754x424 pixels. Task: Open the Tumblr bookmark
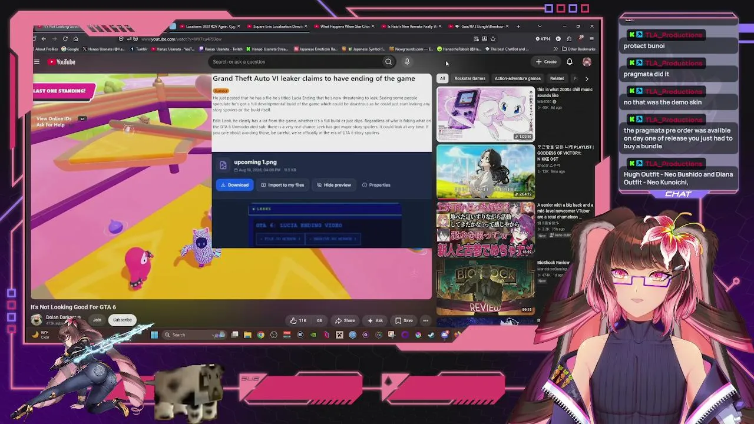pos(138,49)
